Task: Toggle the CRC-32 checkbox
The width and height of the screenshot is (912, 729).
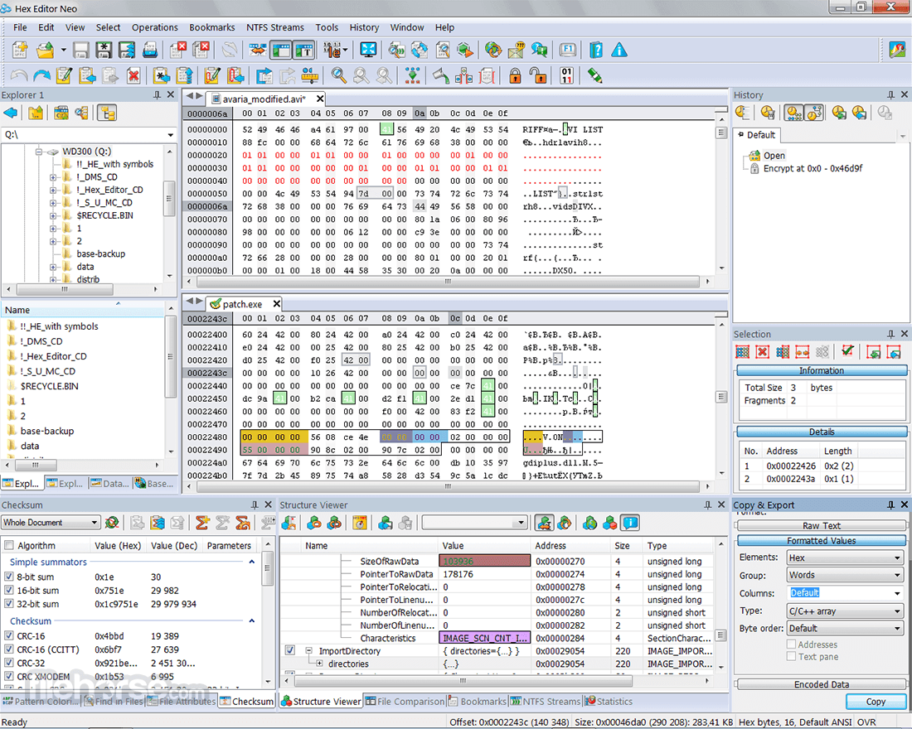Action: pyautogui.click(x=9, y=663)
